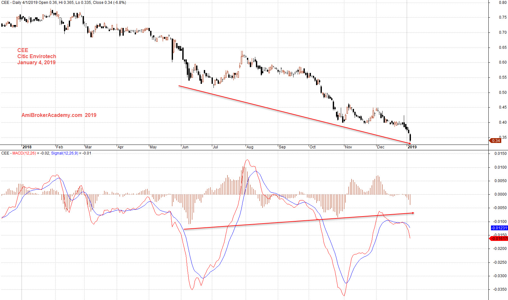
Task: Click the 0.45 price axis label
Action: pos(503,107)
